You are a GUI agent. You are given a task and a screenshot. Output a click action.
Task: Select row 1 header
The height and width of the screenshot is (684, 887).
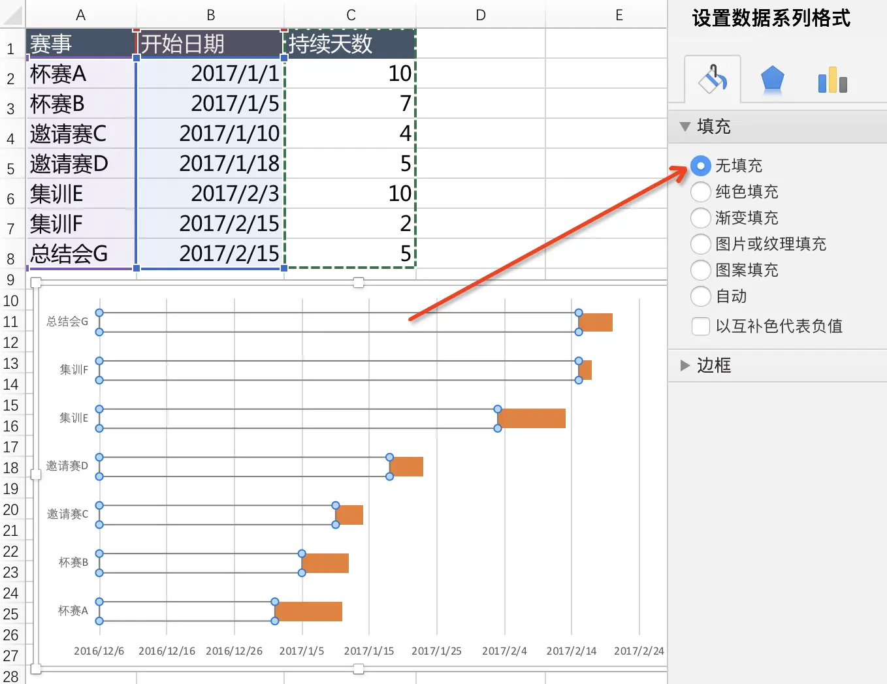coord(11,44)
